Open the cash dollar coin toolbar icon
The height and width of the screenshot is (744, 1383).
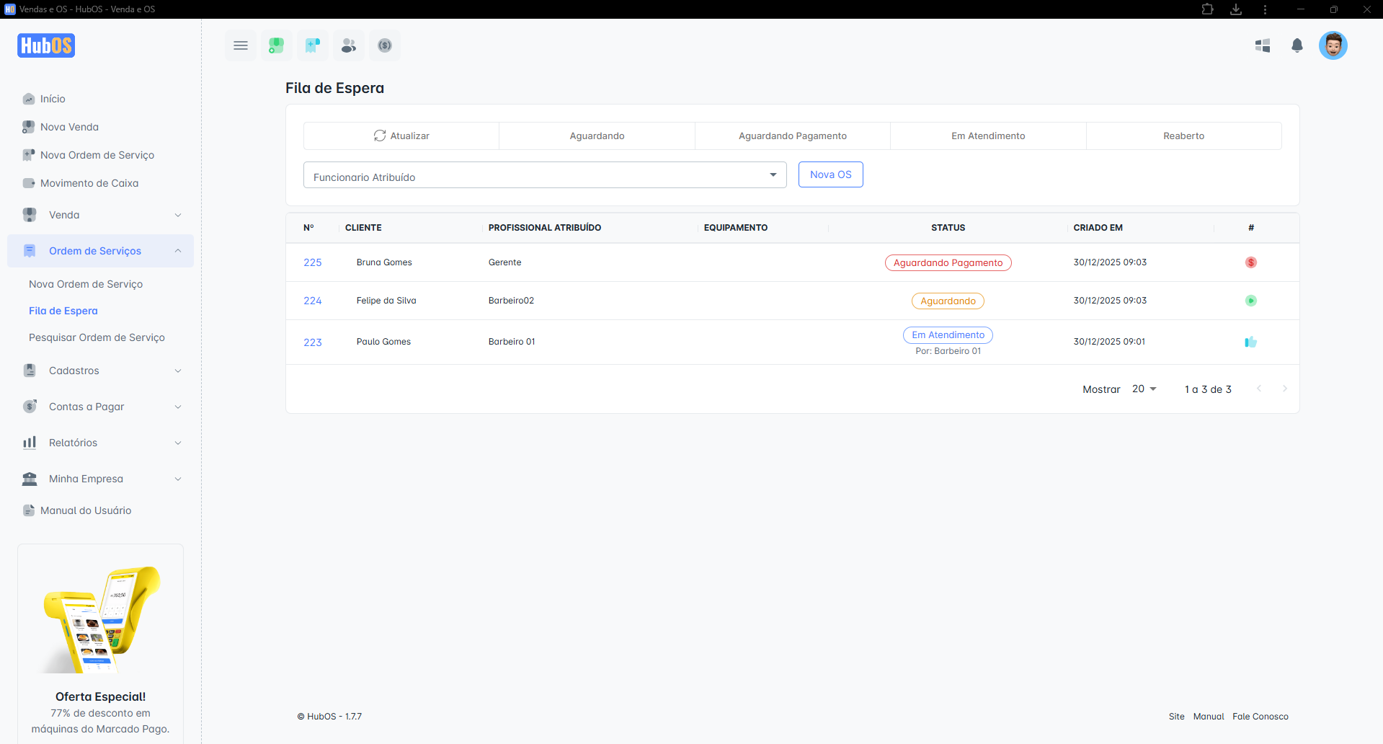385,45
